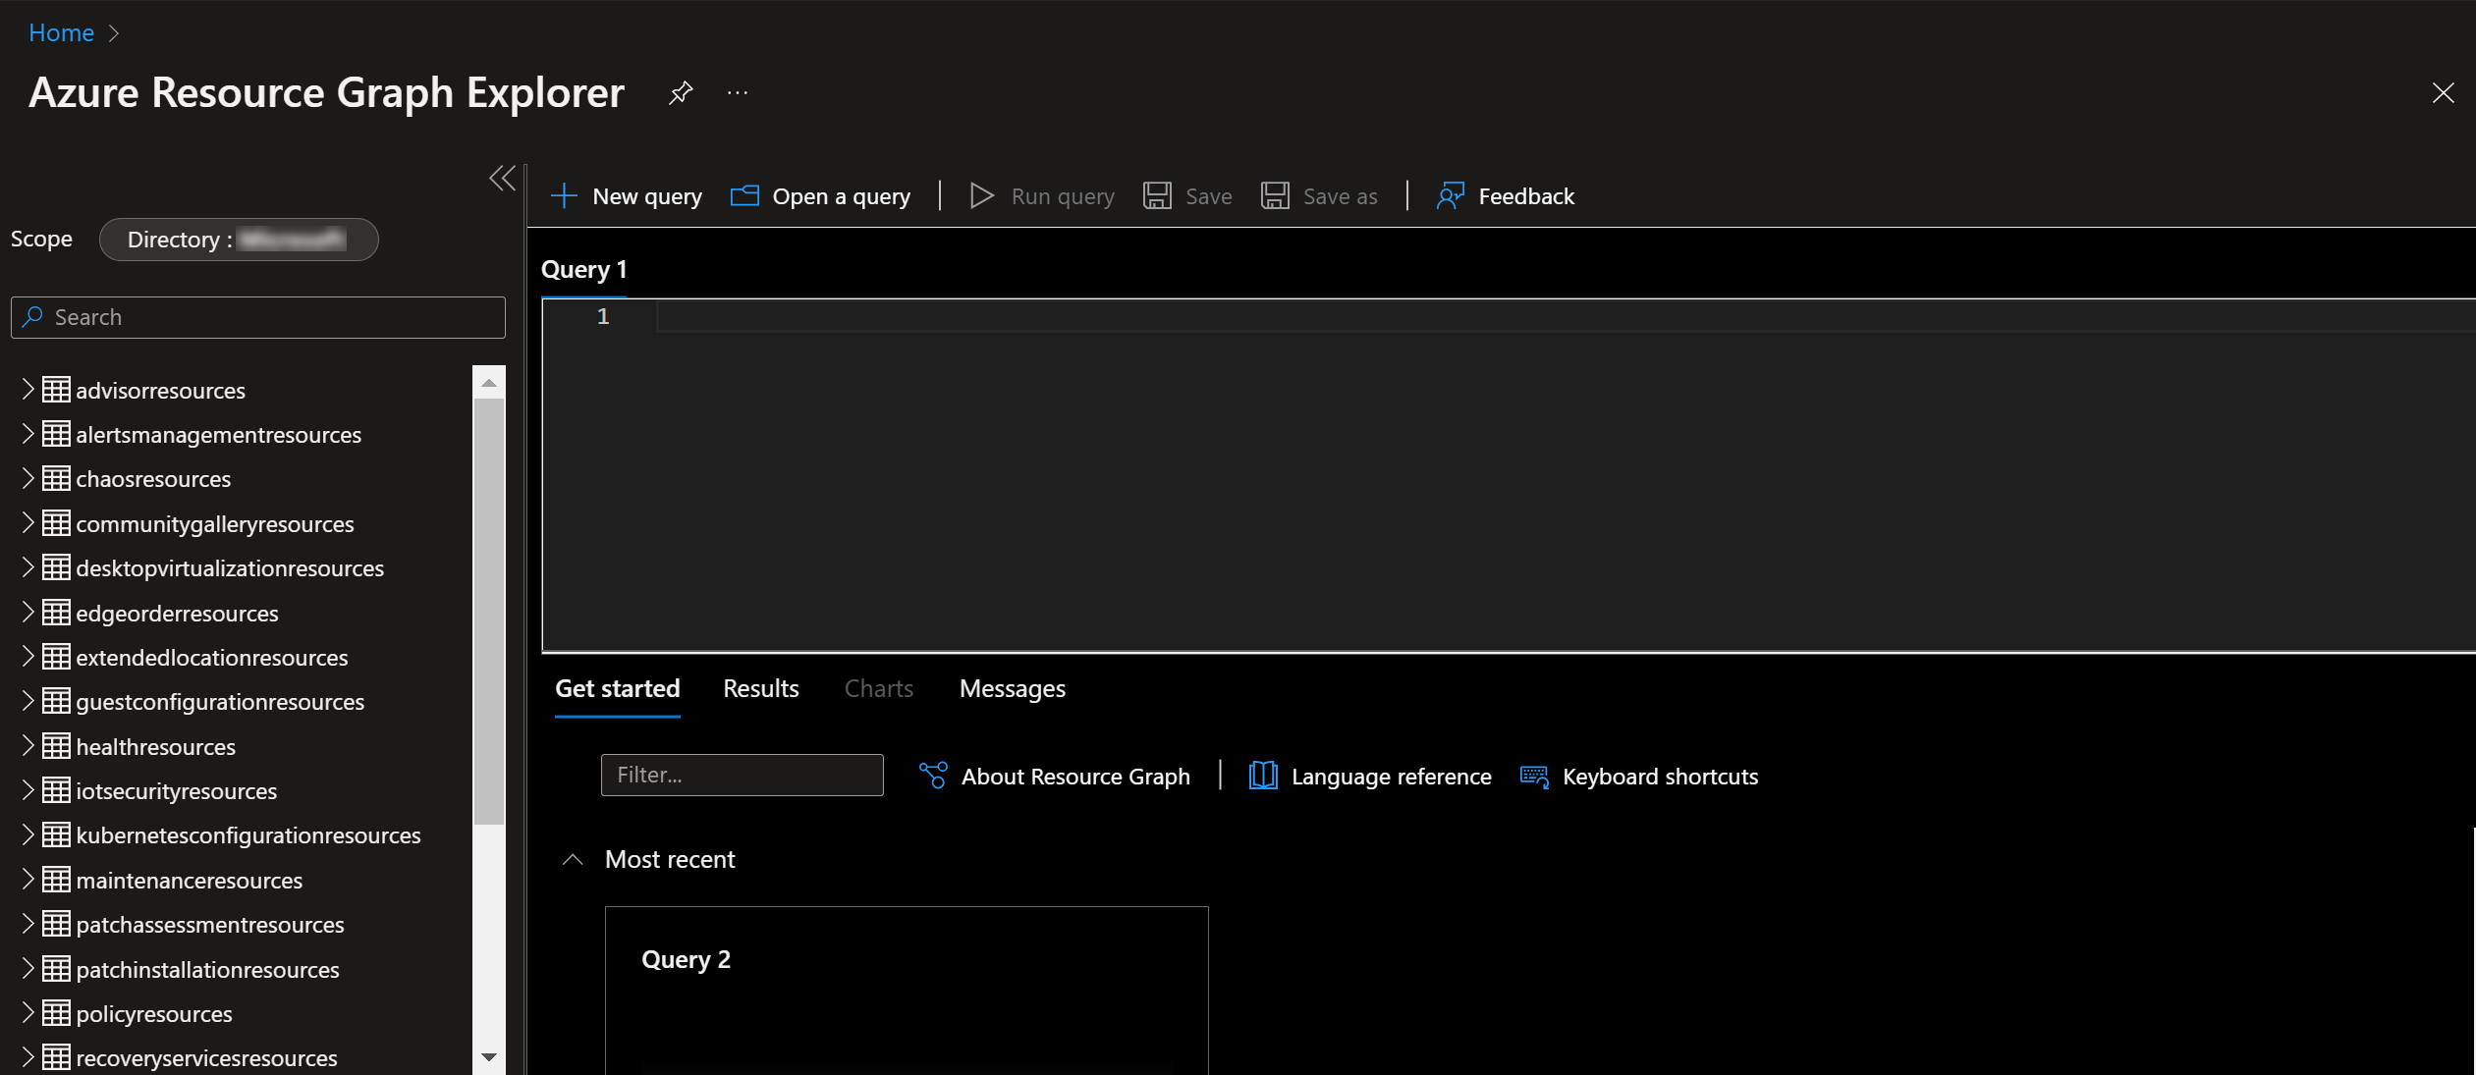Click the Filter text box
This screenshot has height=1075, width=2476.
coord(743,775)
